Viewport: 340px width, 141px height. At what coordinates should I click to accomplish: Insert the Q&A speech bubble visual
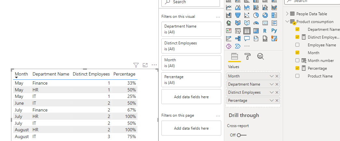[x=247, y=39]
